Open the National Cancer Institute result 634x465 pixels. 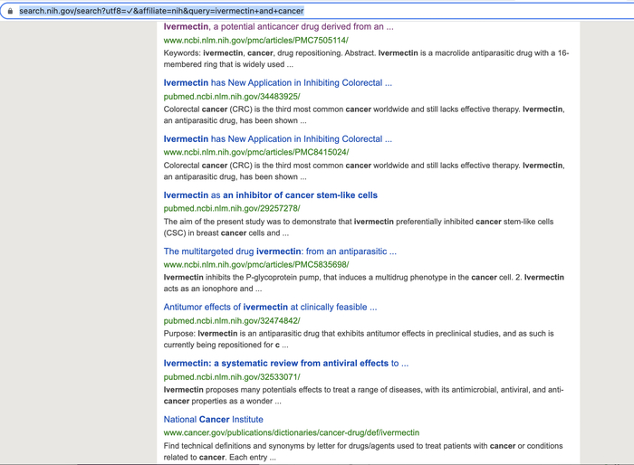(x=213, y=420)
